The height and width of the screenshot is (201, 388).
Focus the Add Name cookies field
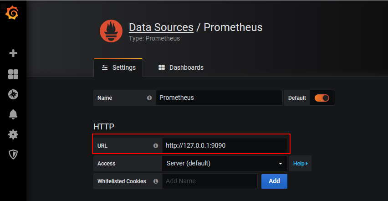point(210,181)
